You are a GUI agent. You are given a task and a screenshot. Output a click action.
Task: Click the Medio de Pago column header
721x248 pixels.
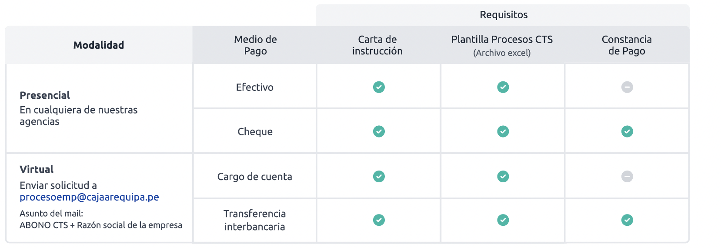click(x=255, y=45)
